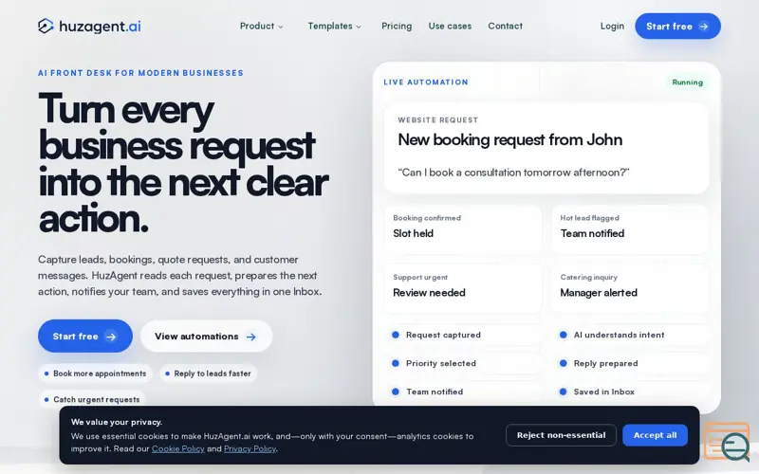Click the Priority selected step
Image resolution: width=759 pixels, height=474 pixels.
coord(463,363)
